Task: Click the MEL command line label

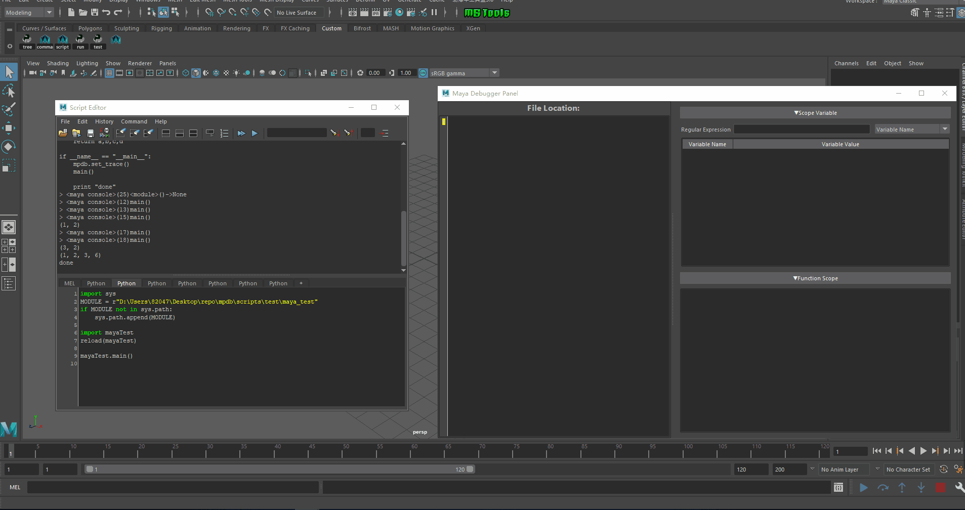Action: click(15, 487)
